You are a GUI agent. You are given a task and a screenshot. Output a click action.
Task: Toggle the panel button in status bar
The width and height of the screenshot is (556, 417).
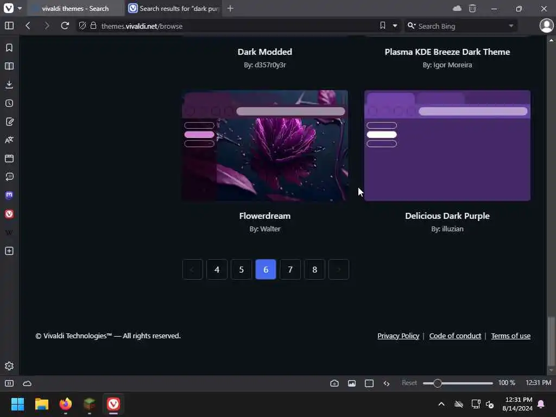pos(9,383)
